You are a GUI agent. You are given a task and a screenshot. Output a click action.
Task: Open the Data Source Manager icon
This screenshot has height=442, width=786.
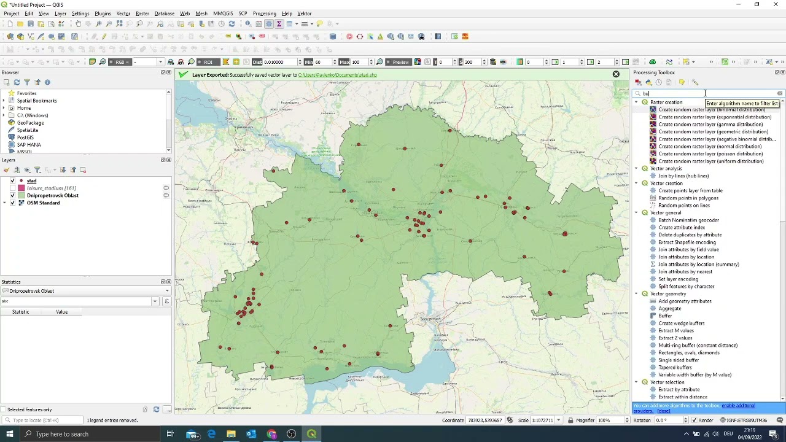10,36
